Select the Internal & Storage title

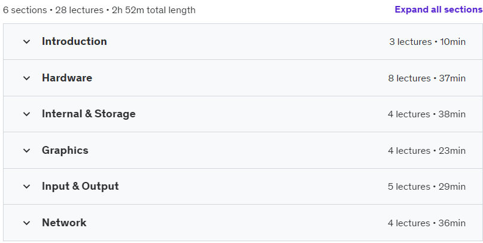[x=89, y=114]
